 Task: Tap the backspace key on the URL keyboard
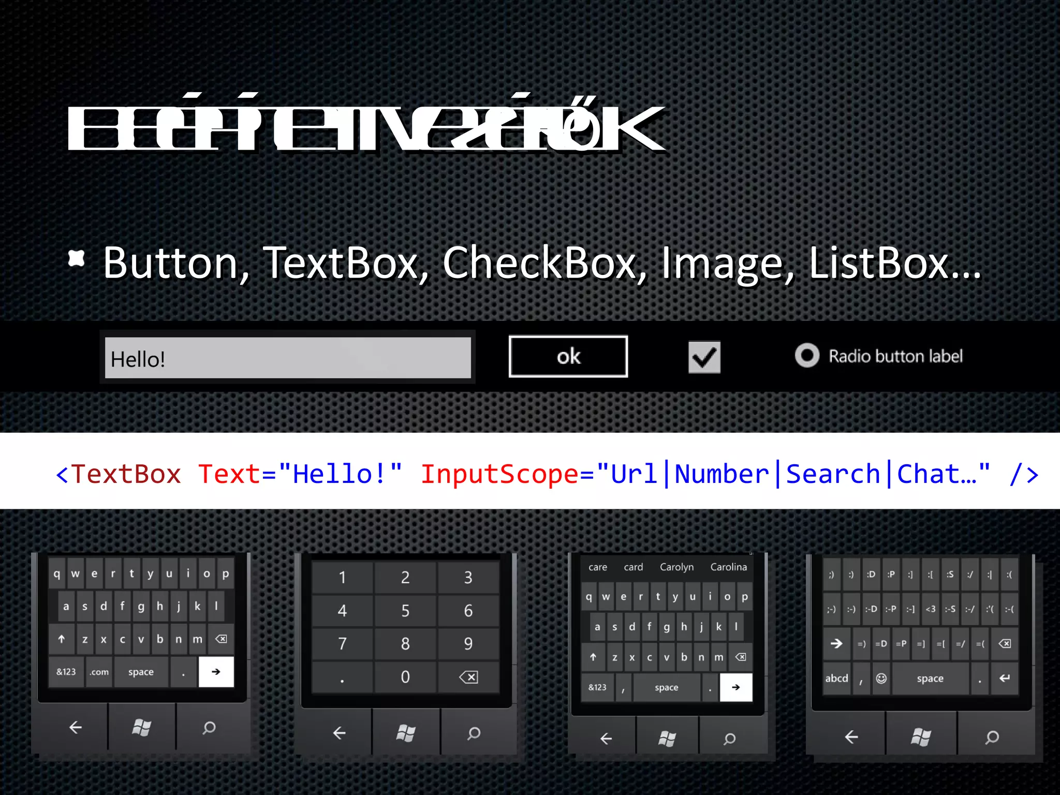pos(221,639)
